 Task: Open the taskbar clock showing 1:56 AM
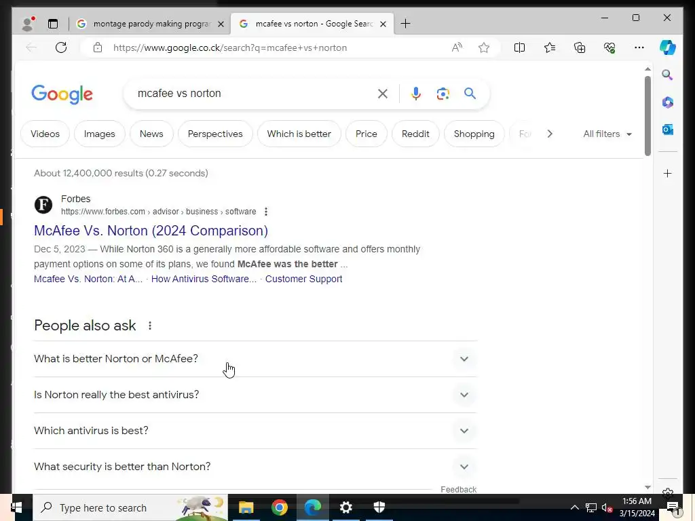(x=637, y=507)
